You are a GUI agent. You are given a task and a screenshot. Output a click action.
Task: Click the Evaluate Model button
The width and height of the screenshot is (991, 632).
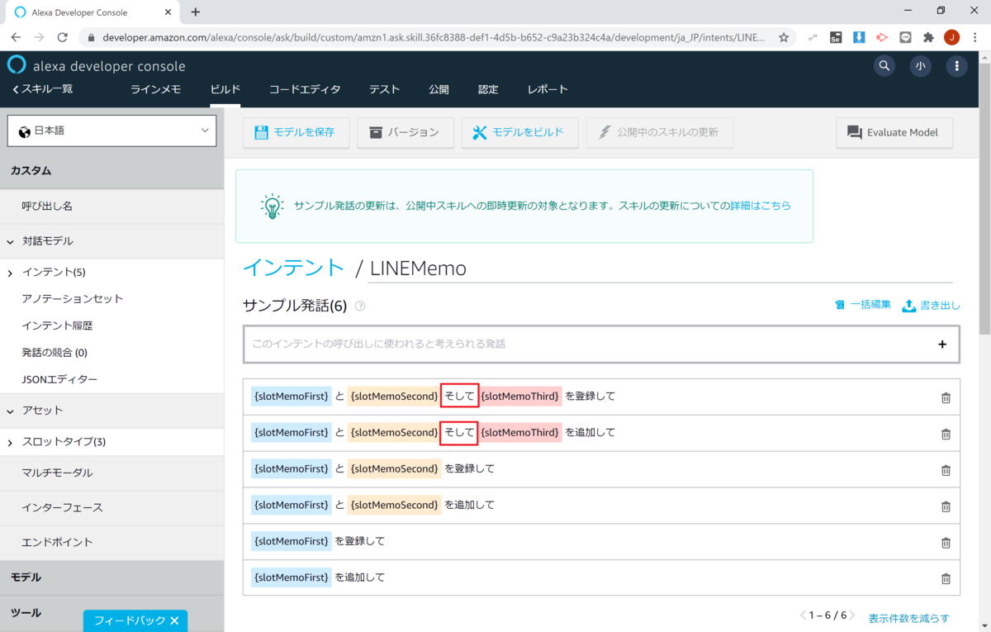click(894, 132)
